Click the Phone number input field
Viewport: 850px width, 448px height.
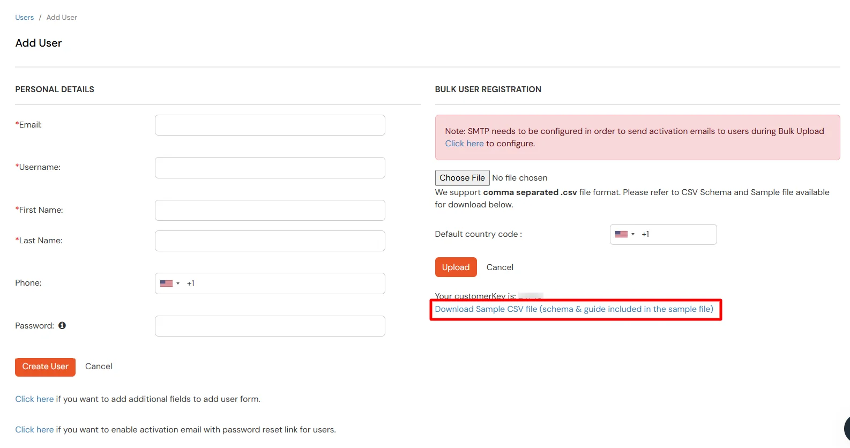pos(284,283)
